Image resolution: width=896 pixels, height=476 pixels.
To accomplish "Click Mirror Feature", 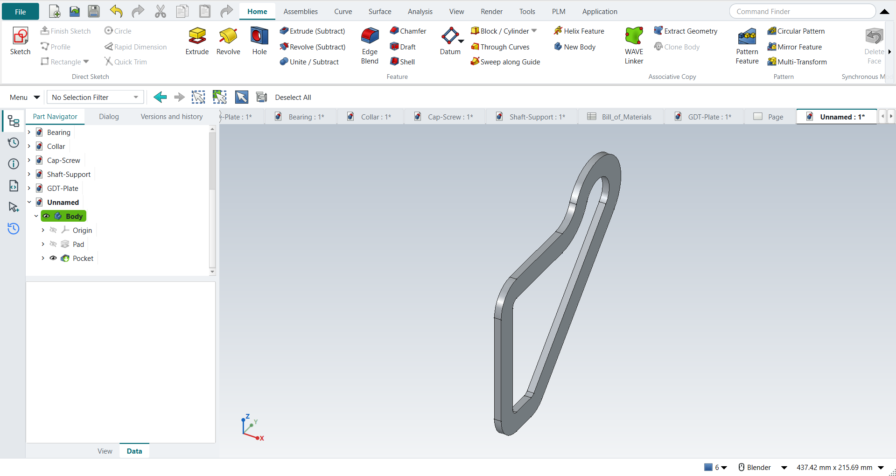I will [x=795, y=47].
